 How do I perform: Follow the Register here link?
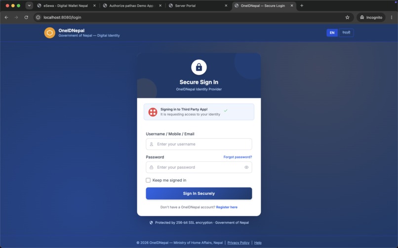point(227,207)
